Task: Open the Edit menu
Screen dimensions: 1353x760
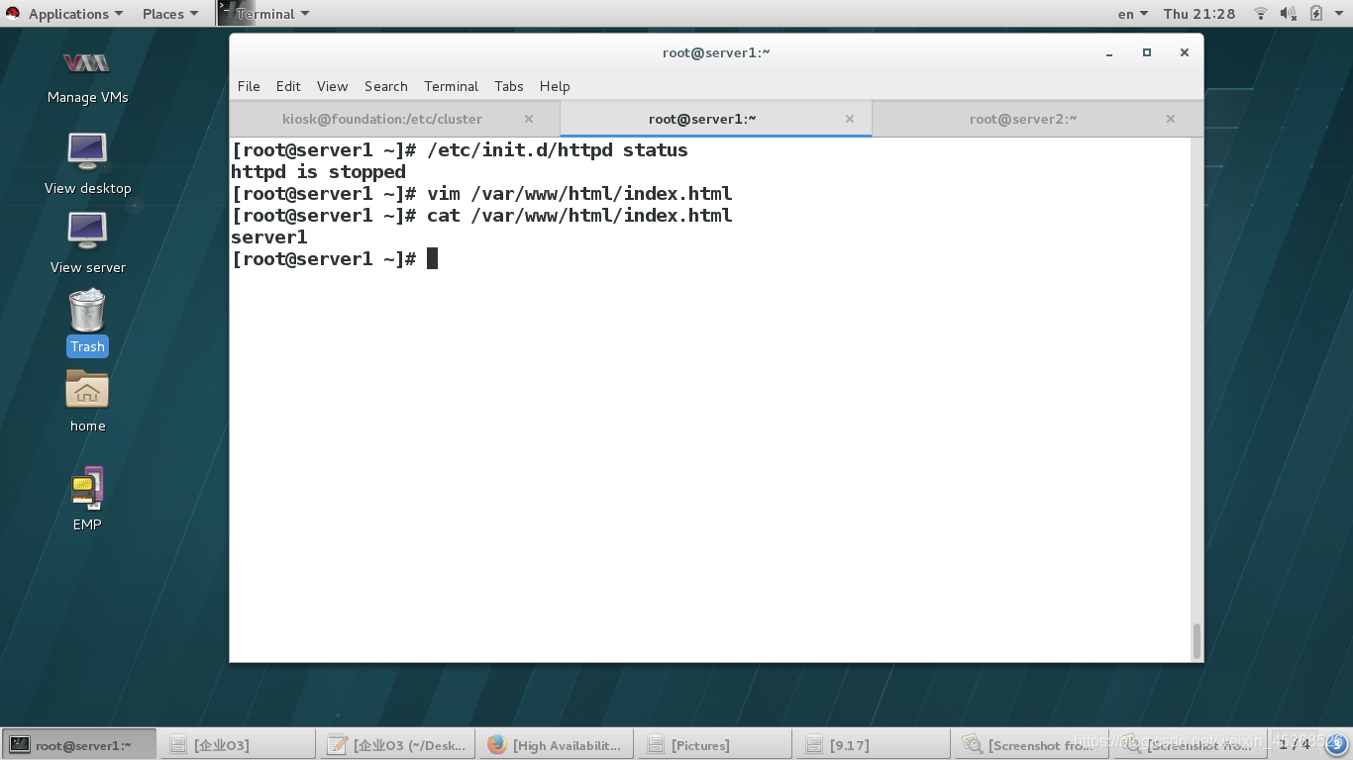Action: coord(288,86)
